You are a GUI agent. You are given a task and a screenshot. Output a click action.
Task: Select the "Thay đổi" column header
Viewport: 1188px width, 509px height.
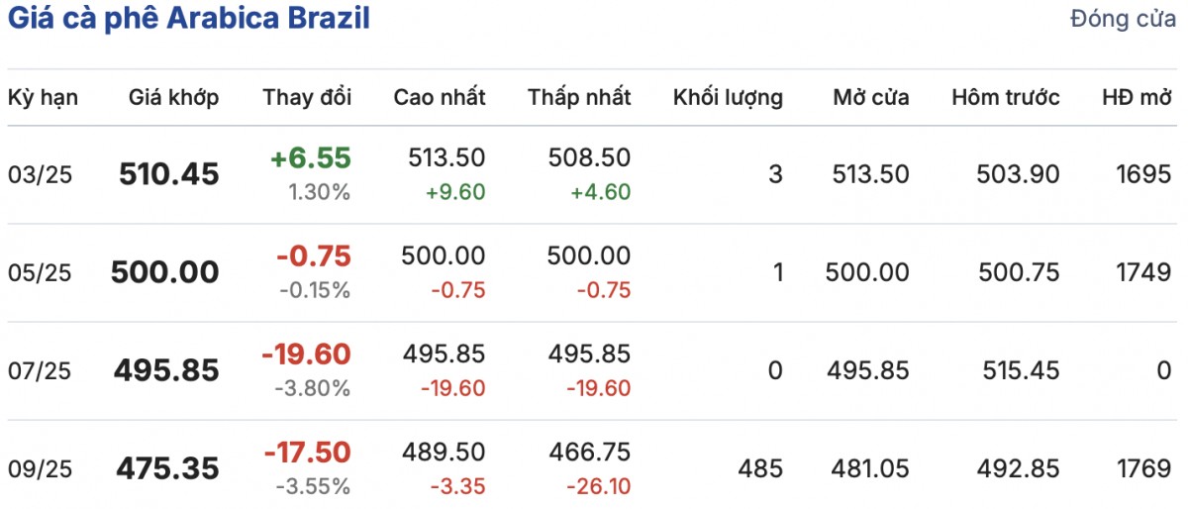point(307,97)
